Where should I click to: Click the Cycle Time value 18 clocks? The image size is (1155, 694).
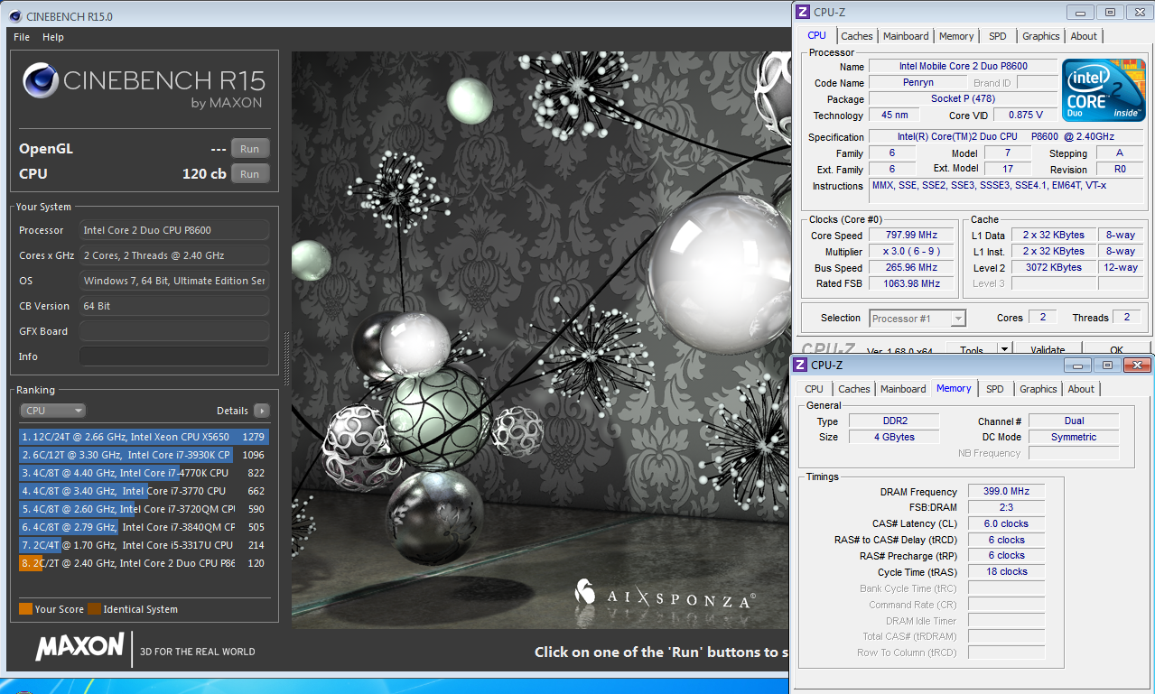point(1006,571)
